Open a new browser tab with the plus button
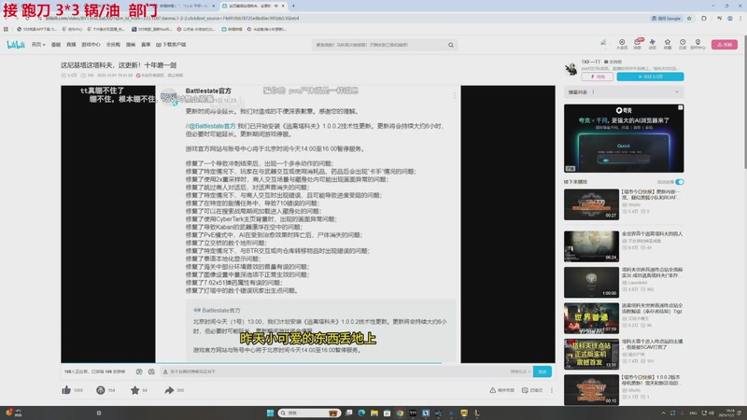 tap(293, 6)
